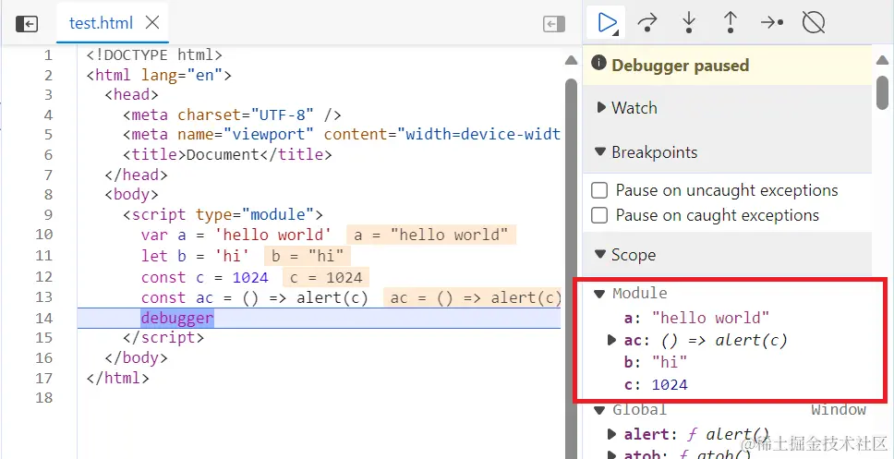Click the script type="module" line

(x=223, y=214)
